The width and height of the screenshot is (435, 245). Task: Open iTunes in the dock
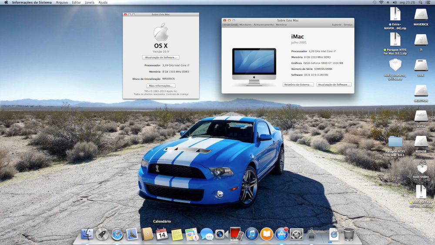[252, 235]
